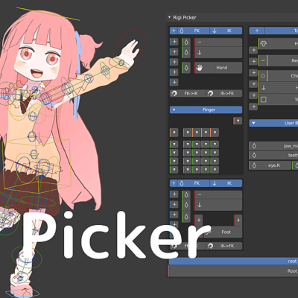The height and width of the screenshot is (298, 298).
Task: Click the plus button beside the diamond head button
Action: tap(253, 50)
